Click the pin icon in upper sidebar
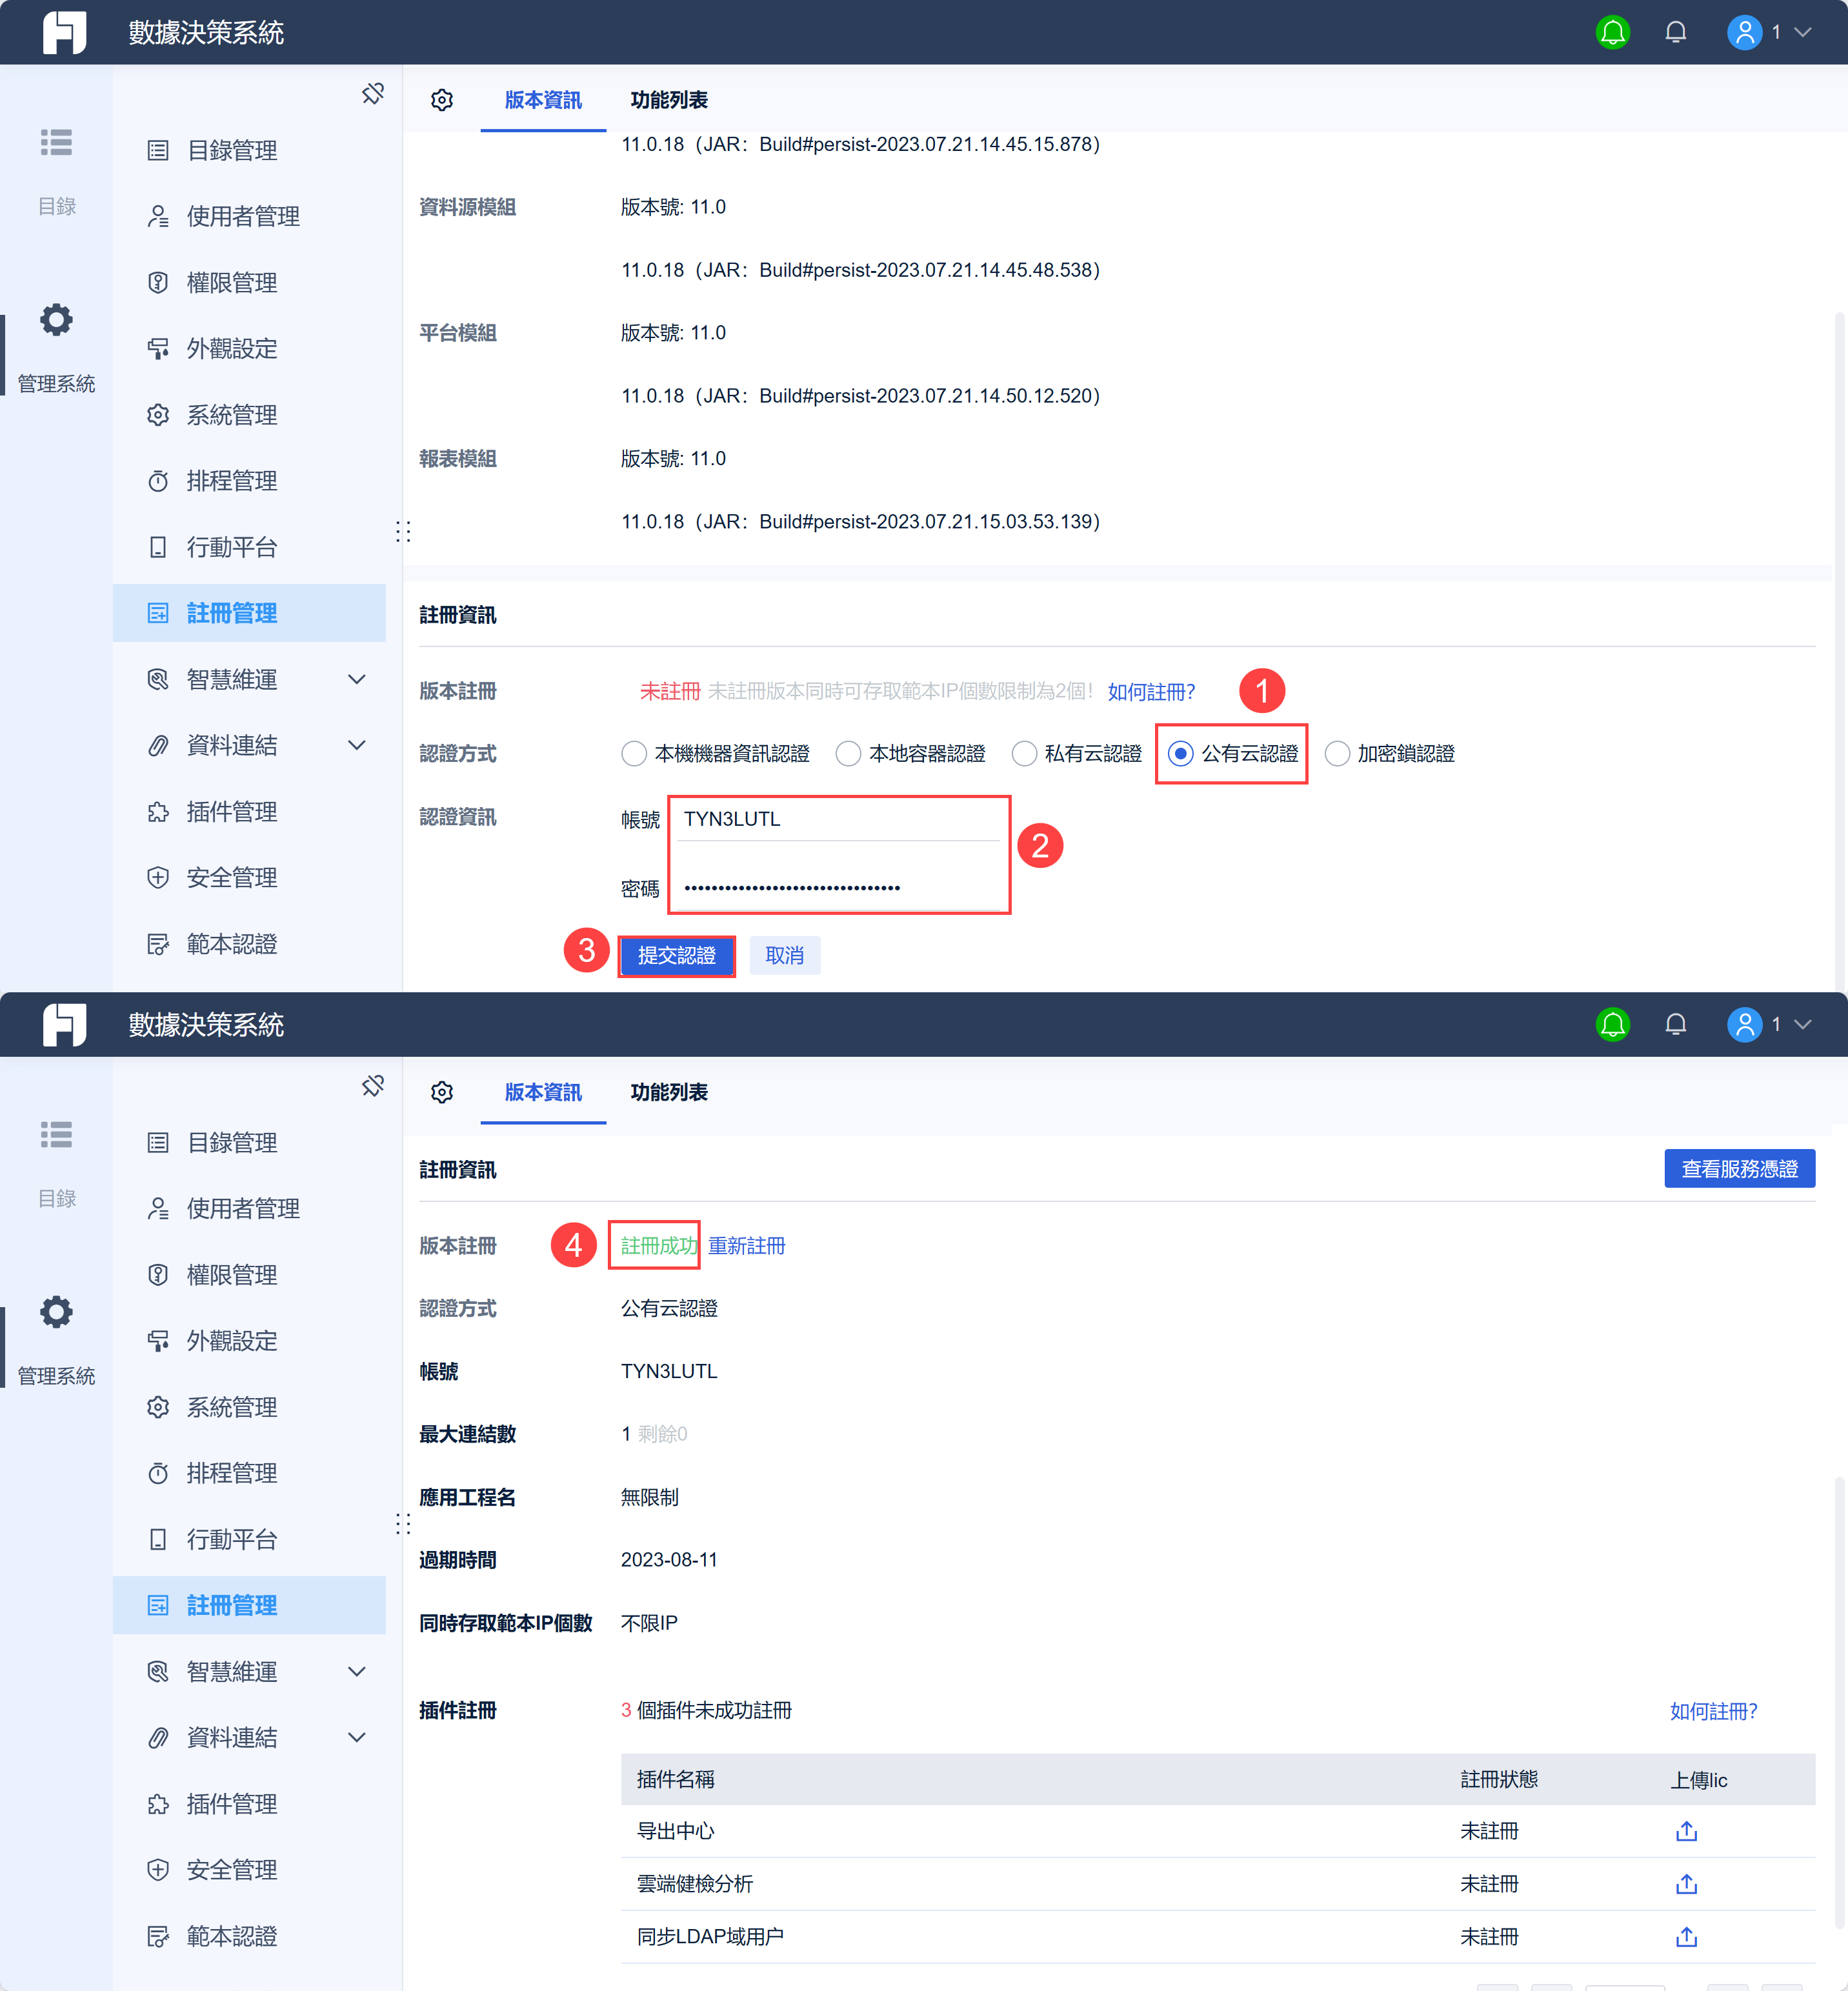This screenshot has height=1991, width=1848. 373,94
